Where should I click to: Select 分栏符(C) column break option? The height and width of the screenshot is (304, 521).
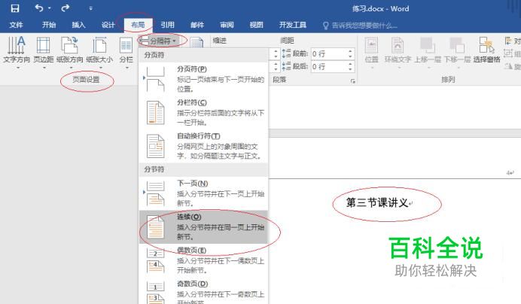203,113
